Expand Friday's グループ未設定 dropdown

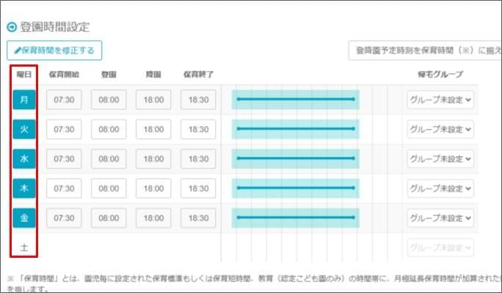pos(440,218)
